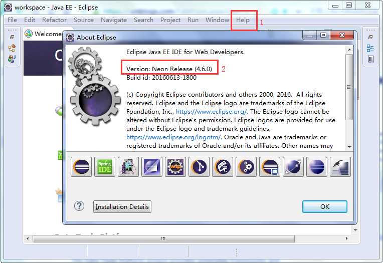Screen dimensions: 383x263
Task: Click the colorful pixelated plug-in icon
Action: click(128, 167)
